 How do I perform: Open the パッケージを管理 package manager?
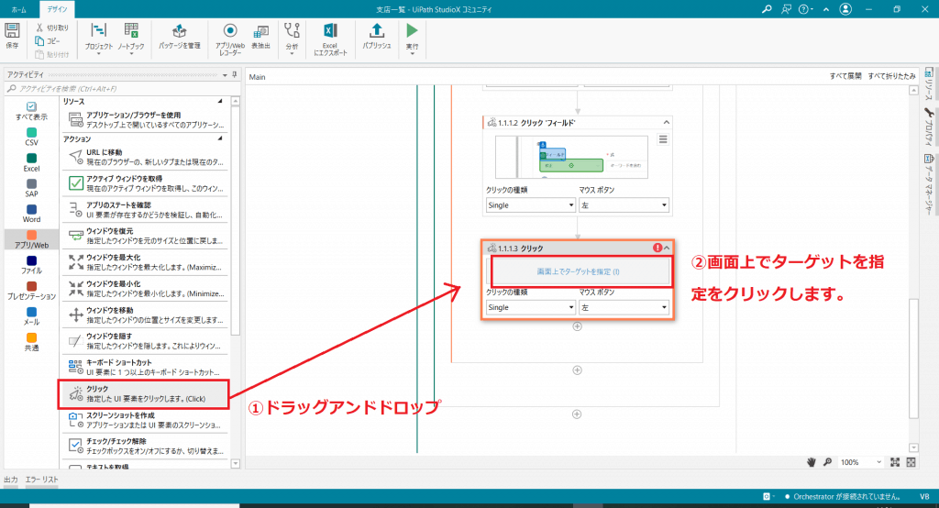(179, 35)
